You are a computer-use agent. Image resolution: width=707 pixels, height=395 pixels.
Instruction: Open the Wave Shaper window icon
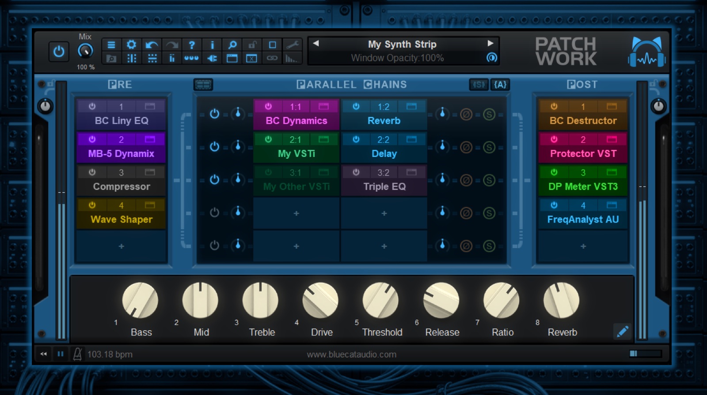[150, 205]
